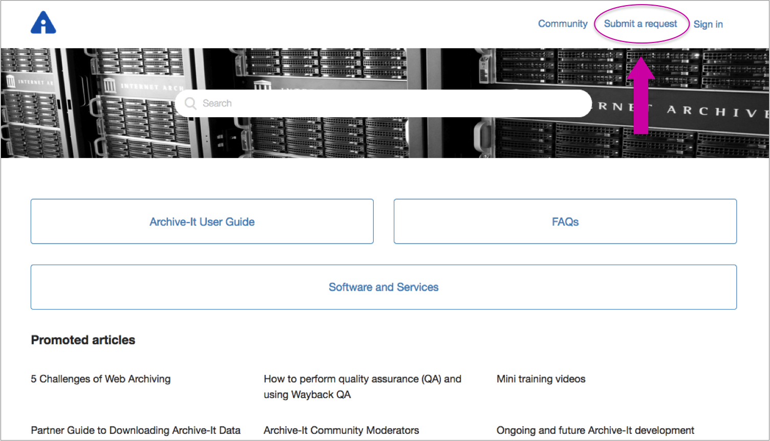
Task: Read the Archive-It Community Moderators article
Action: 341,430
